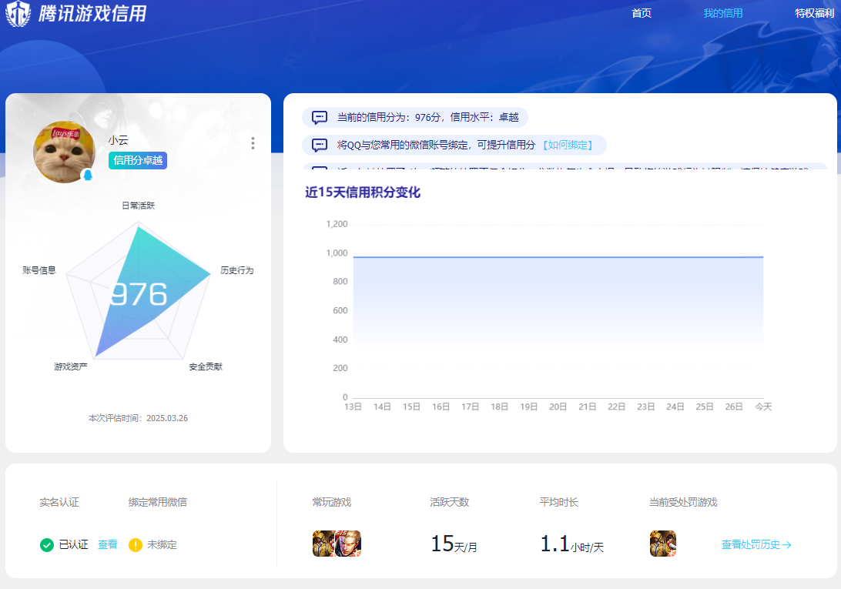Click the 26日 x-axis label
The height and width of the screenshot is (589, 841).
[734, 407]
